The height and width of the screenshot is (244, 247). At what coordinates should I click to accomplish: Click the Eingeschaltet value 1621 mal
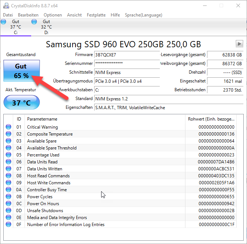[225, 81]
